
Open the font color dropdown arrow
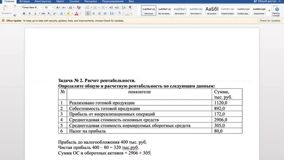pos(80,13)
